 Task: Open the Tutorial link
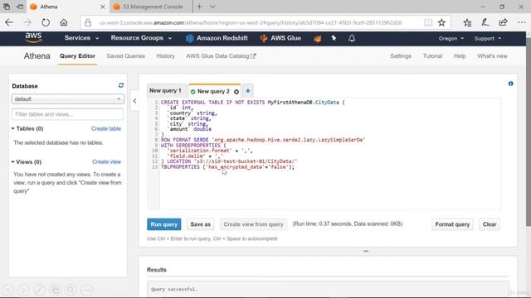click(x=432, y=56)
